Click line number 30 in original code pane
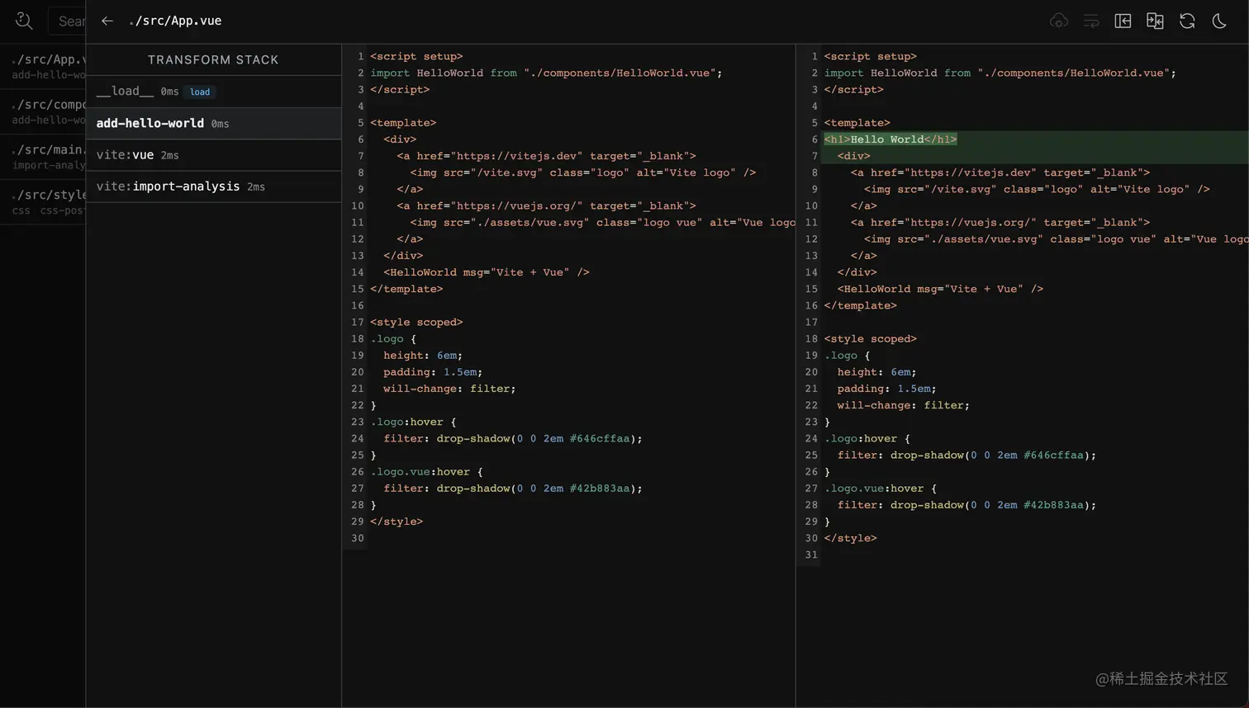 click(357, 538)
